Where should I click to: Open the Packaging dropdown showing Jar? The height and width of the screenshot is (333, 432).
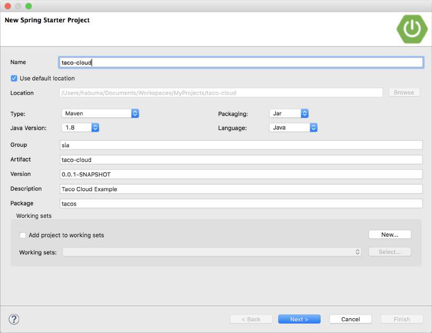click(x=289, y=113)
